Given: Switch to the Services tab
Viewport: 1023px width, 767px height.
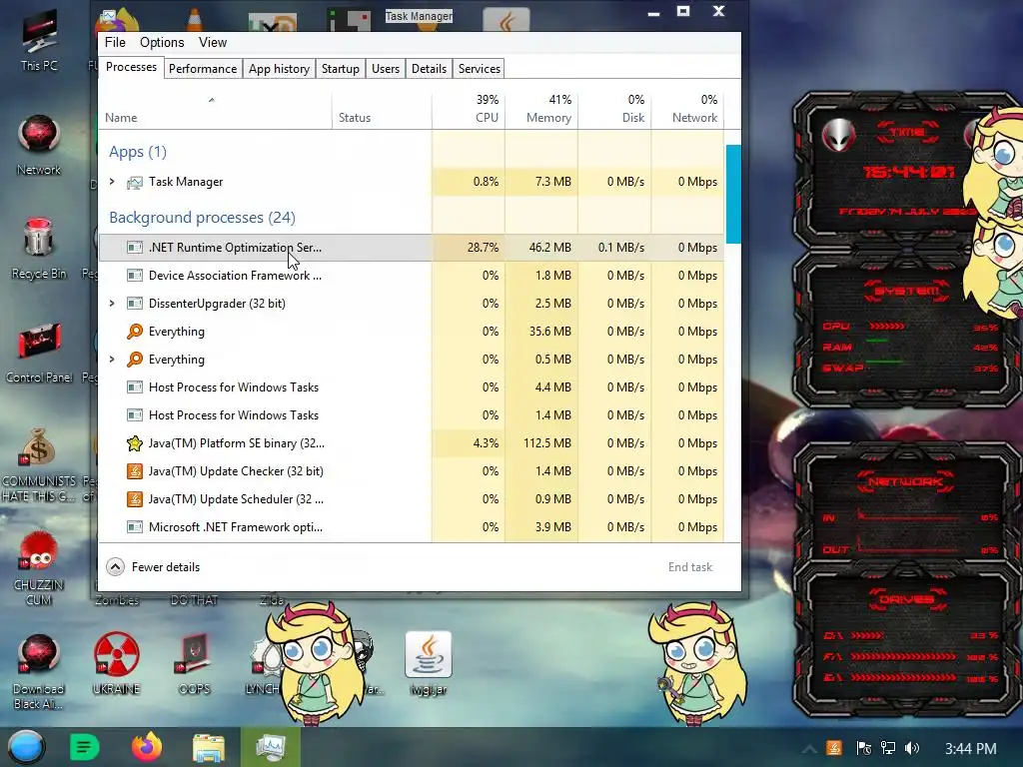Looking at the screenshot, I should pyautogui.click(x=480, y=69).
